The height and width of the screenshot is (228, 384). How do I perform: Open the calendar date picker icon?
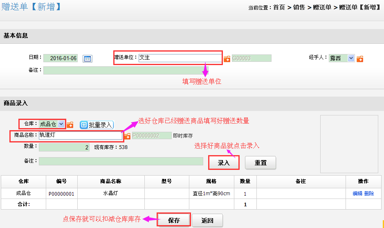88,59
